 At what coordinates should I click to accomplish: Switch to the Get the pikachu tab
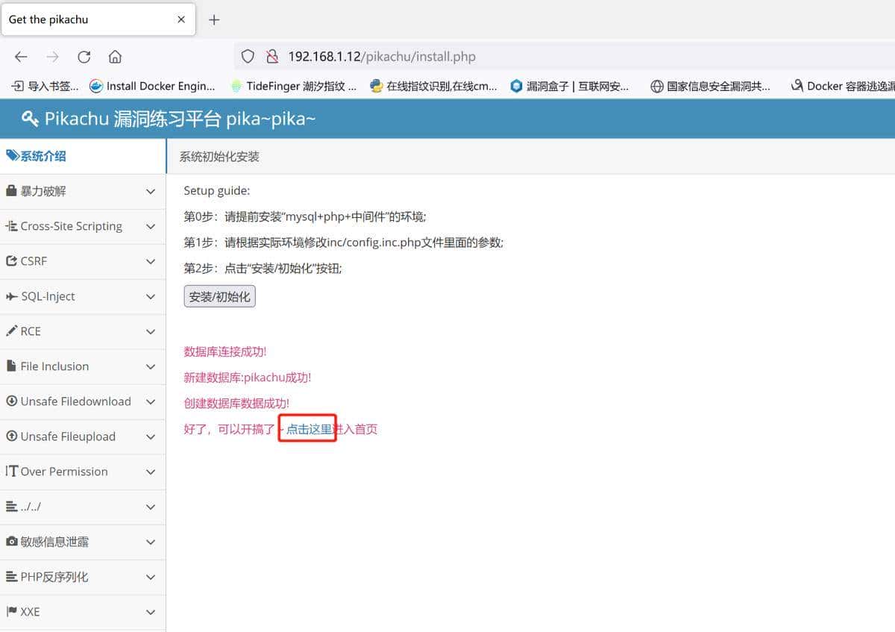[x=82, y=19]
